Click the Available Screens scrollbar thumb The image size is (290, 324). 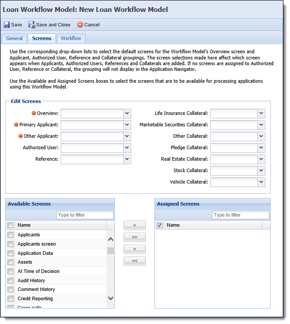(111, 250)
